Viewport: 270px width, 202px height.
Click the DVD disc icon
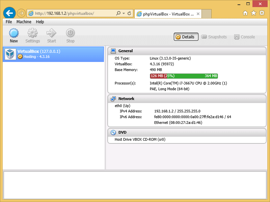[113, 132]
